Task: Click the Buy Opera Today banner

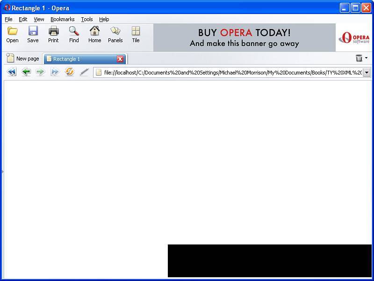Action: (245, 37)
